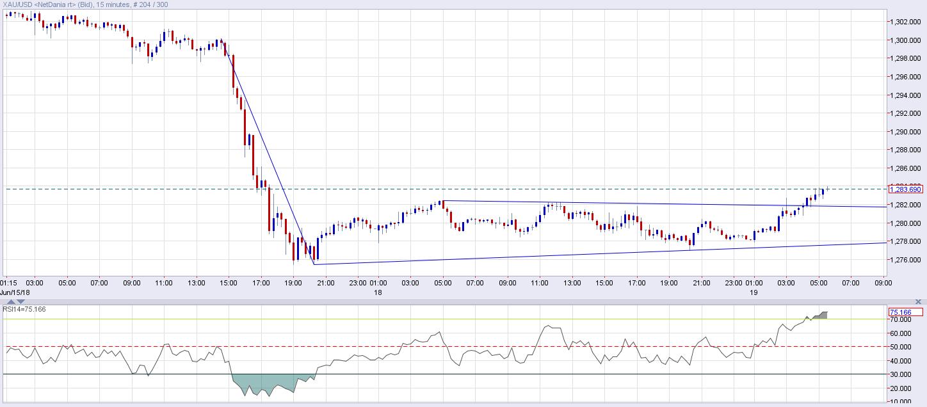Click the shaded overbought RSI area
Image resolution: width=927 pixels, height=407 pixels.
point(822,315)
